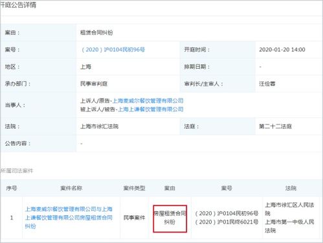Open the case name link in row 1
The image size is (323, 243).
tap(69, 218)
